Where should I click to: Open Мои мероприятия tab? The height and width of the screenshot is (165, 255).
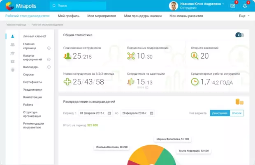102,16
